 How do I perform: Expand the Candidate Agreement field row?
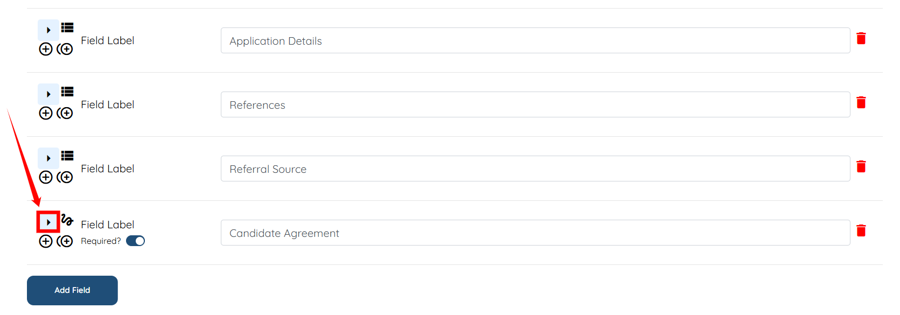(x=48, y=222)
